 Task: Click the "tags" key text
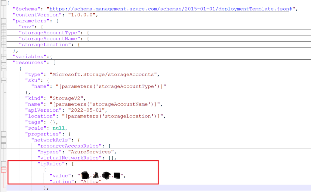click(x=34, y=122)
